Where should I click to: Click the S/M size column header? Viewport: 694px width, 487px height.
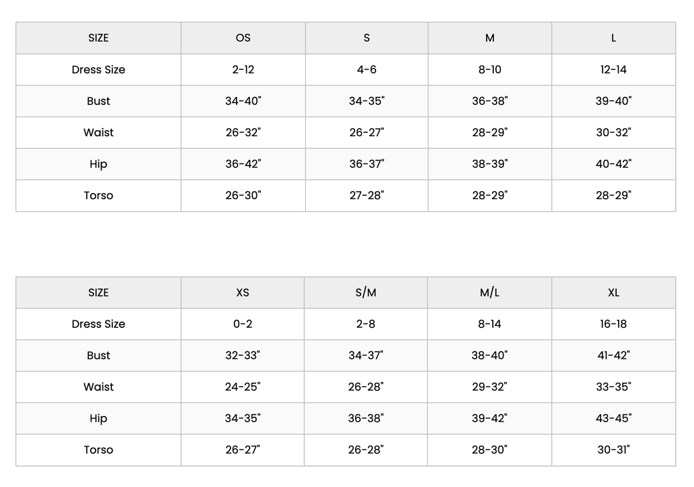(x=366, y=293)
